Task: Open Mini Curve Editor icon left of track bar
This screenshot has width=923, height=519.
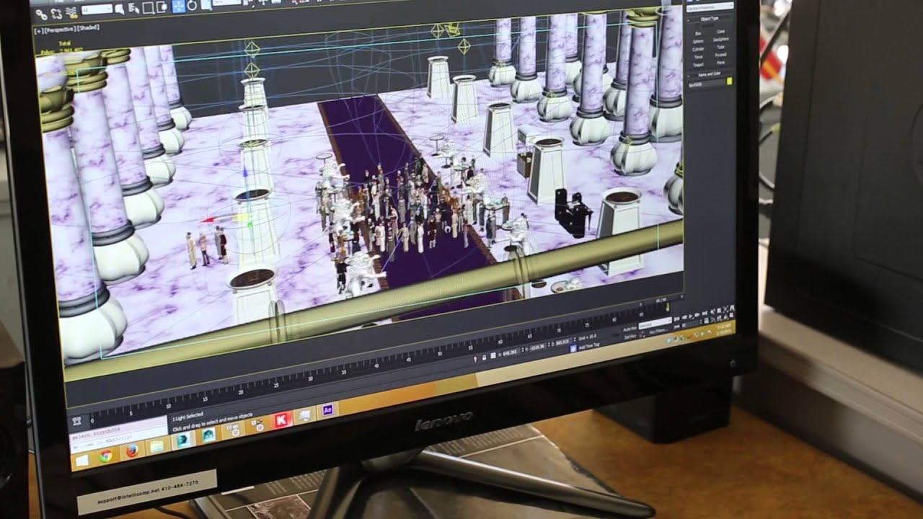Action: coord(77,421)
